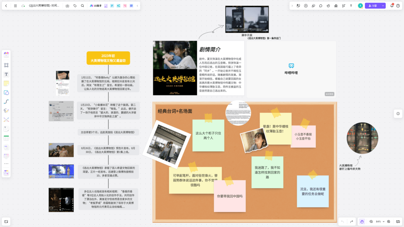
Task: Select the Connector line tool
Action: pyautogui.click(x=6, y=102)
